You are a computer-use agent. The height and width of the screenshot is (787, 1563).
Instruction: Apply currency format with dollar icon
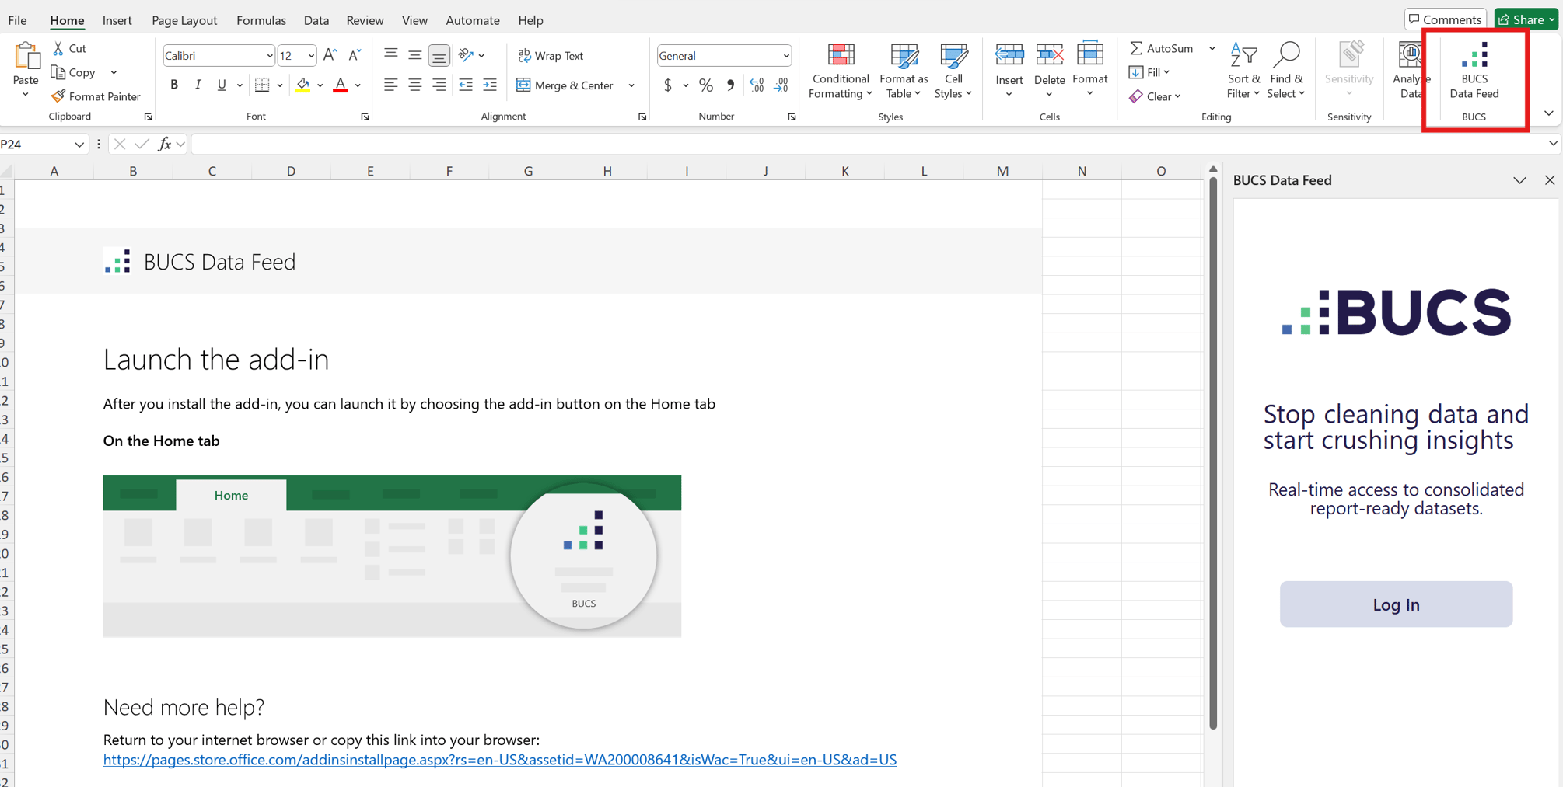click(x=667, y=85)
